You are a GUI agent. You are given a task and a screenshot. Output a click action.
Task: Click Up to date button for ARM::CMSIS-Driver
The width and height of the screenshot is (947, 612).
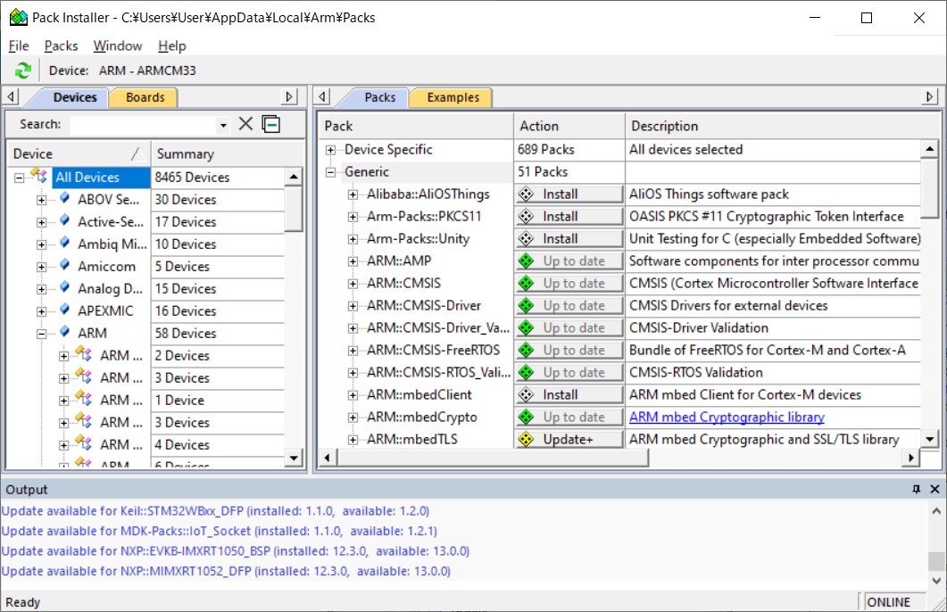click(569, 305)
